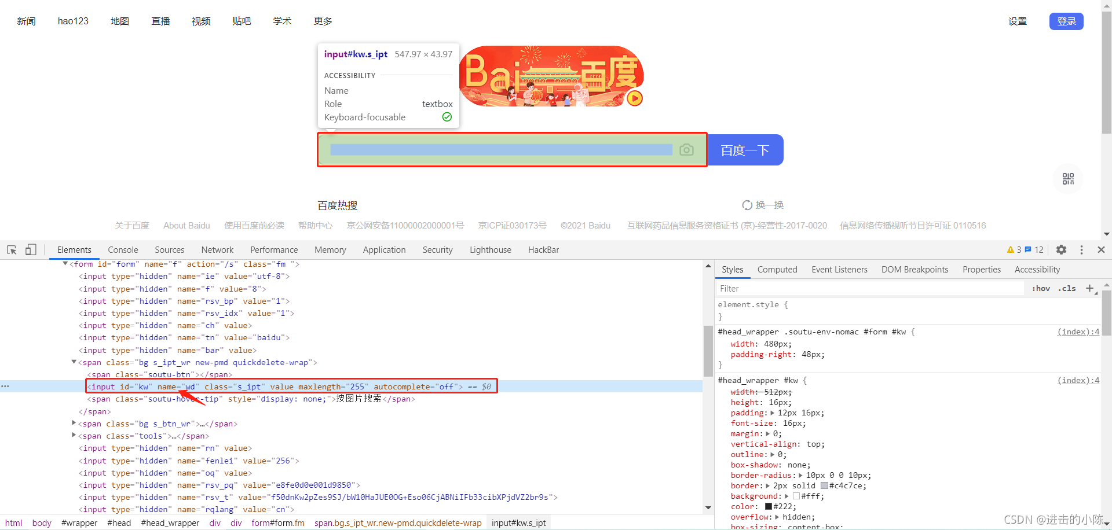
Task: Click the 百度一下 search button
Action: pyautogui.click(x=745, y=150)
